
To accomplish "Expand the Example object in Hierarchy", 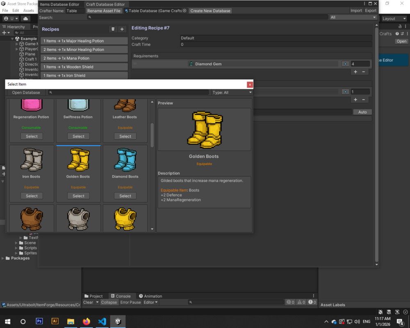I will pos(13,38).
